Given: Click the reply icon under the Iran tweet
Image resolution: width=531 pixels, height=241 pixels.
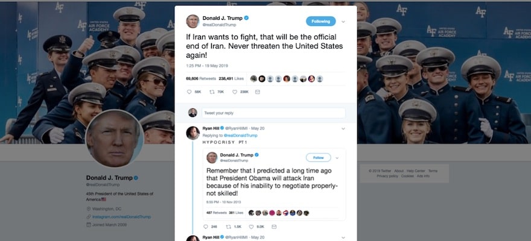Looking at the screenshot, I should pyautogui.click(x=189, y=92).
